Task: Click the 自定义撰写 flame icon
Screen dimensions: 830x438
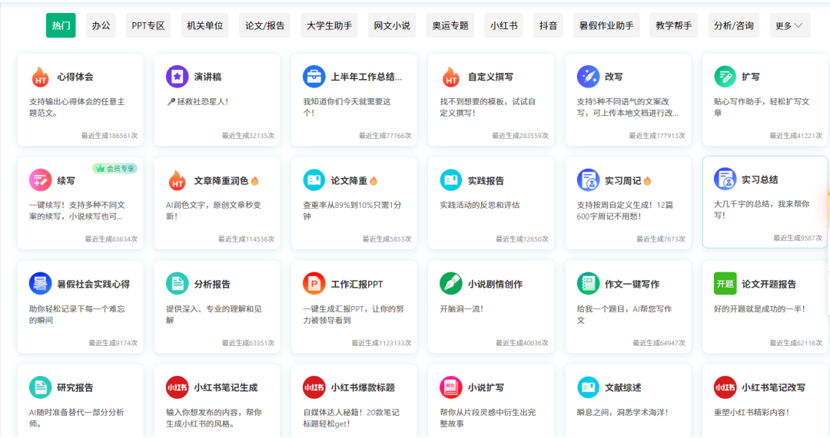Action: [451, 77]
